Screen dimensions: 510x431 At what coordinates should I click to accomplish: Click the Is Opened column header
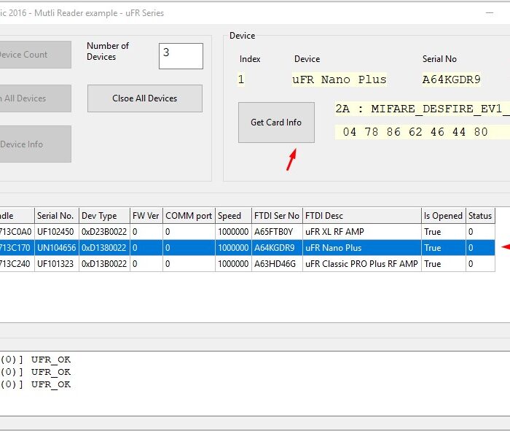click(444, 216)
